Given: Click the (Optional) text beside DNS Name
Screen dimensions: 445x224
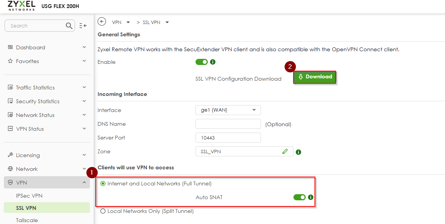Looking at the screenshot, I should click(x=278, y=124).
